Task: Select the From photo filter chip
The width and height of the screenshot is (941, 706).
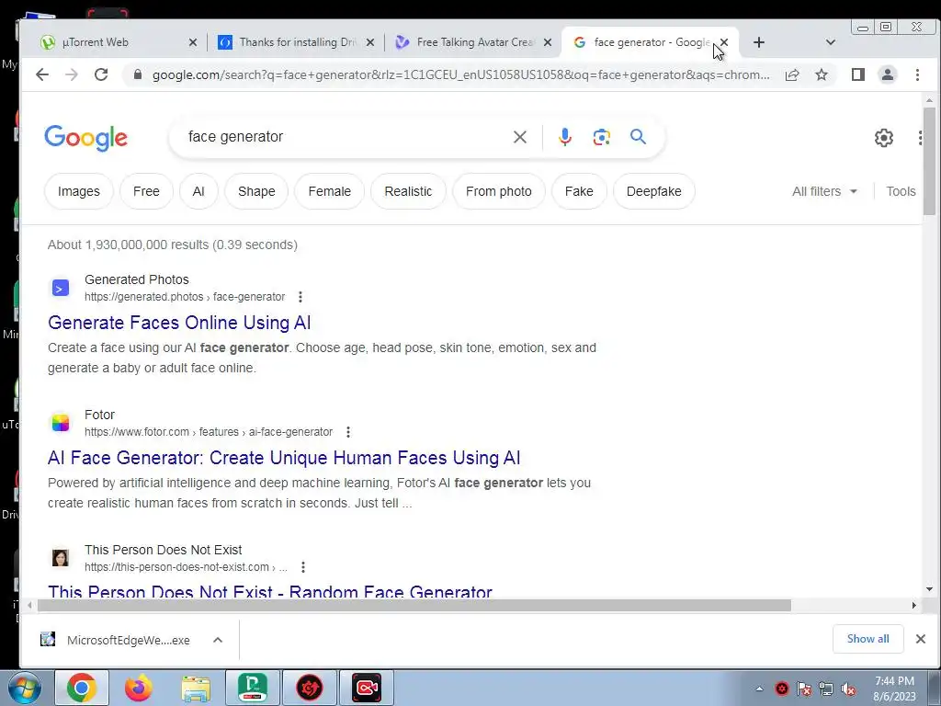Action: click(x=499, y=191)
